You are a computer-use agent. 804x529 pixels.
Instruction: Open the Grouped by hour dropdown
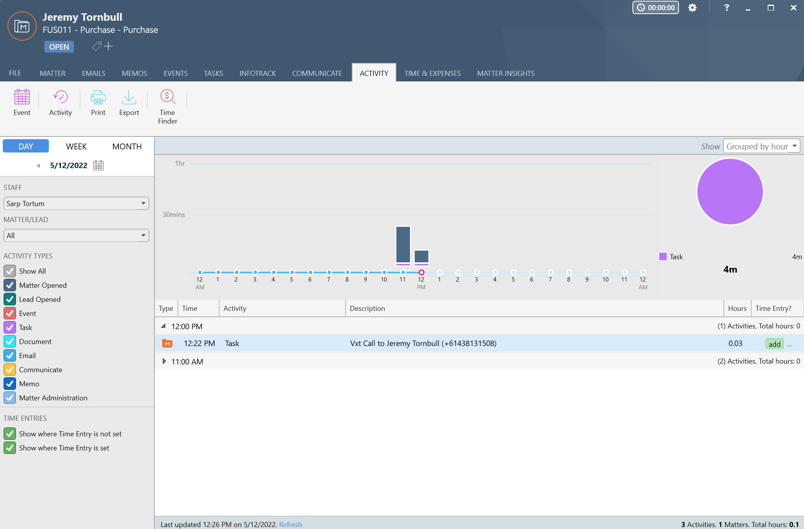(x=761, y=146)
